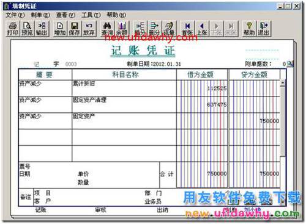Click the 部门 label
This screenshot has height=224, width=306.
point(153,193)
